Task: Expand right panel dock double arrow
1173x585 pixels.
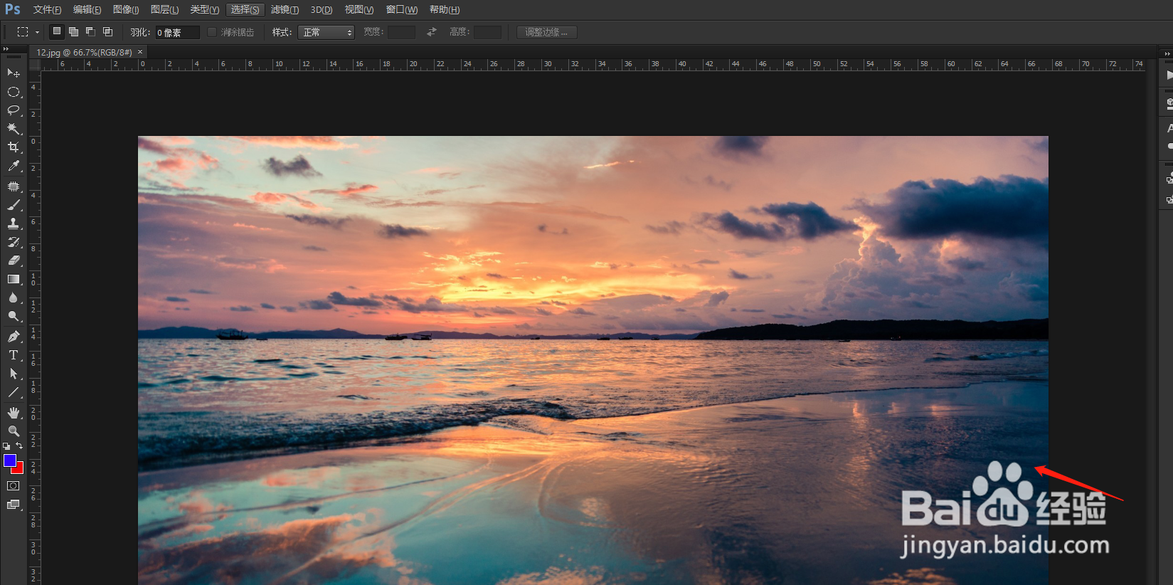Action: point(1167,53)
